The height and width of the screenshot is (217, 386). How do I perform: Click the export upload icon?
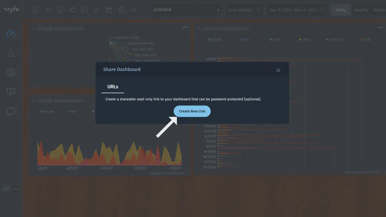121,9
